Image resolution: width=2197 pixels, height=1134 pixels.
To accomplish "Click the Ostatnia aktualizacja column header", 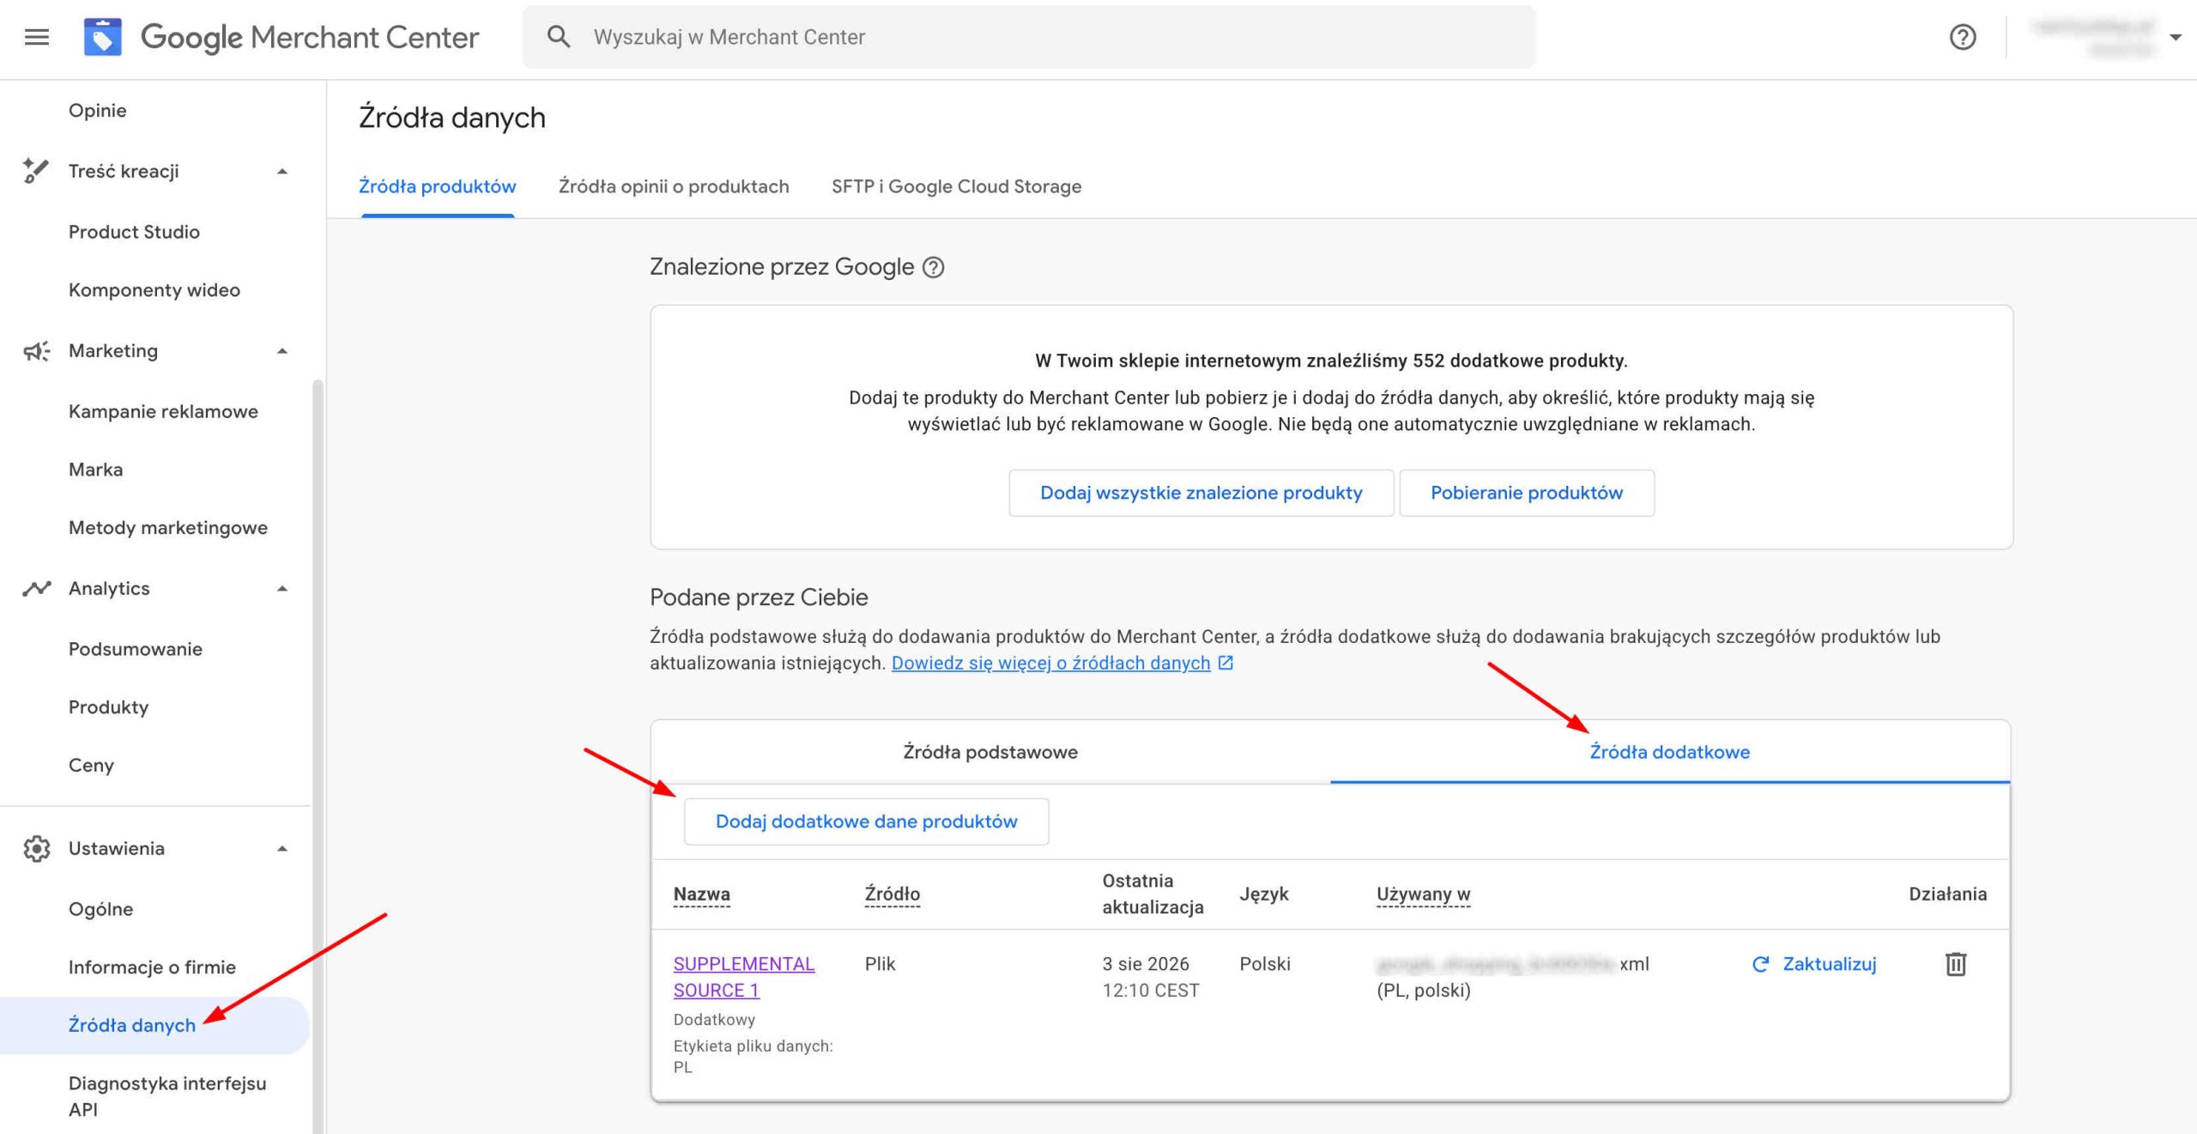I will [x=1153, y=894].
